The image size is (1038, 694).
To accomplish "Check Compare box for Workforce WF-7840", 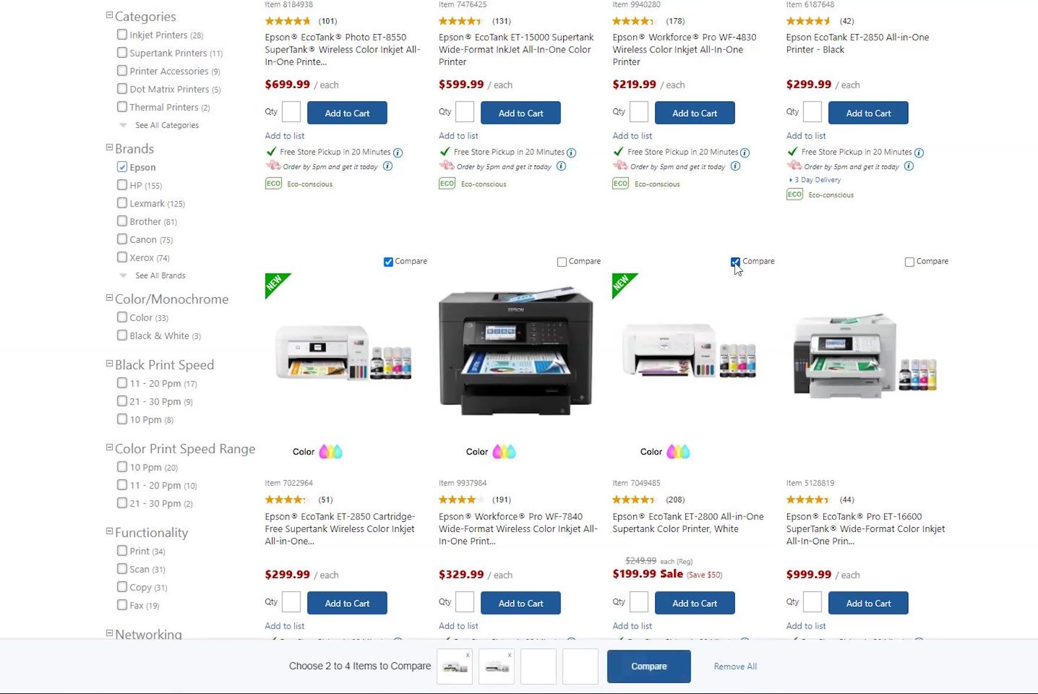I will pos(562,262).
